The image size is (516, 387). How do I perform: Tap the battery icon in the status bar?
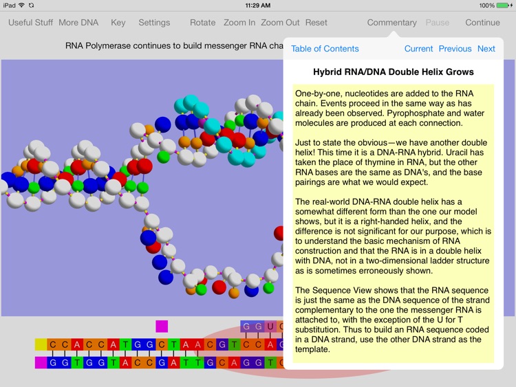[504, 5]
